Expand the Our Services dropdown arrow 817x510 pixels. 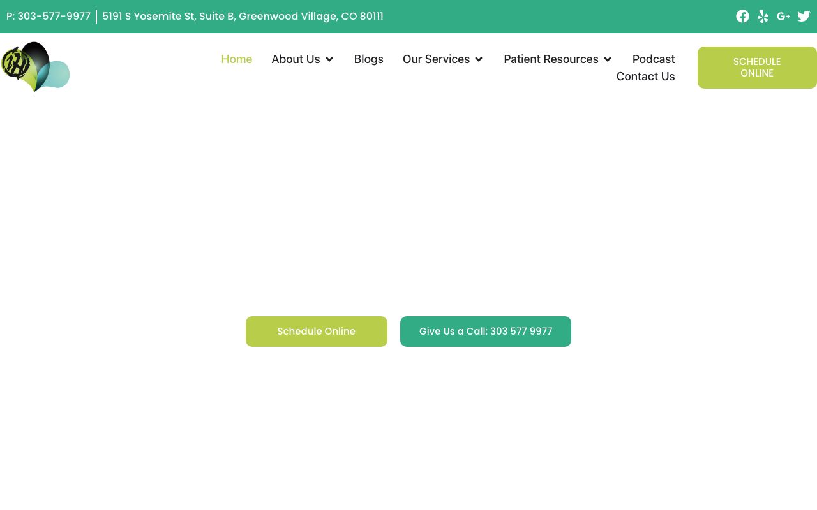(479, 59)
